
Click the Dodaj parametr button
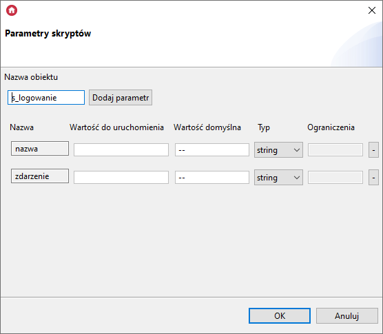click(x=121, y=97)
